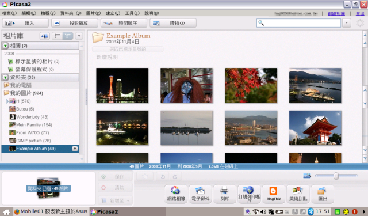Click the 禮物 CD button
368x216 pixels.
173,23
